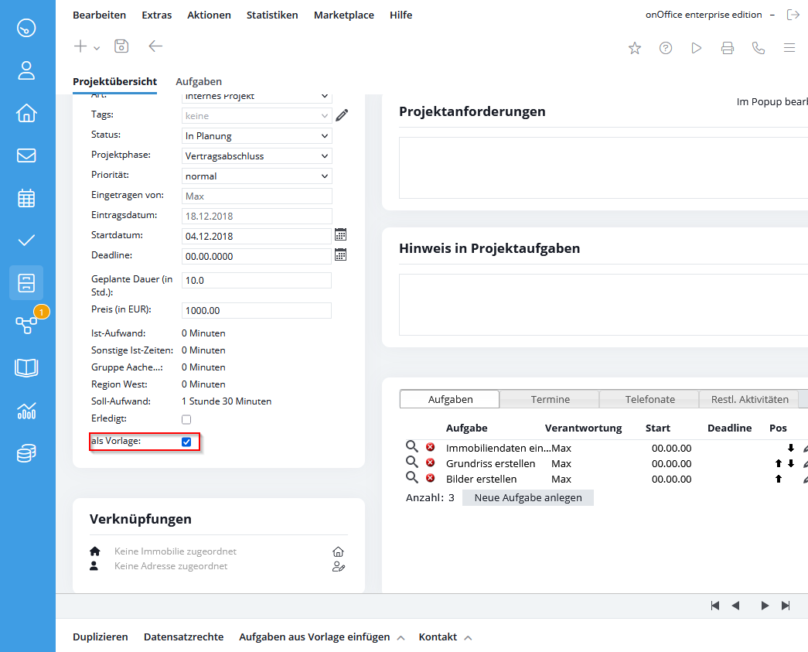
Task: Click the Geplante Dauer field with 10.0
Action: tap(257, 281)
